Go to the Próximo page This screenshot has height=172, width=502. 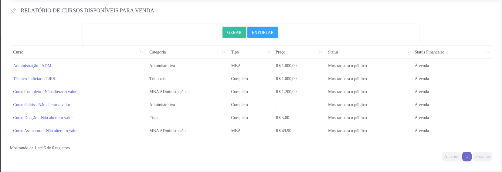(x=482, y=157)
